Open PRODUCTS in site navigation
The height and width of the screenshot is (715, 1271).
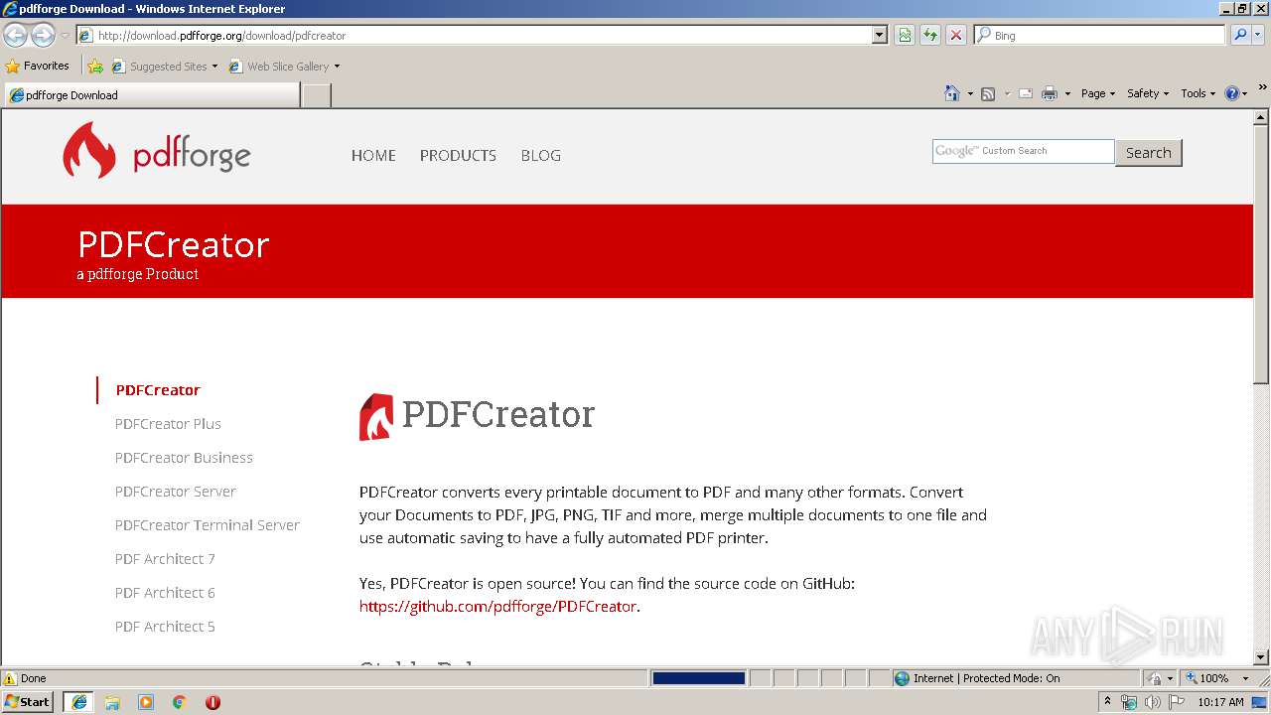coord(458,155)
